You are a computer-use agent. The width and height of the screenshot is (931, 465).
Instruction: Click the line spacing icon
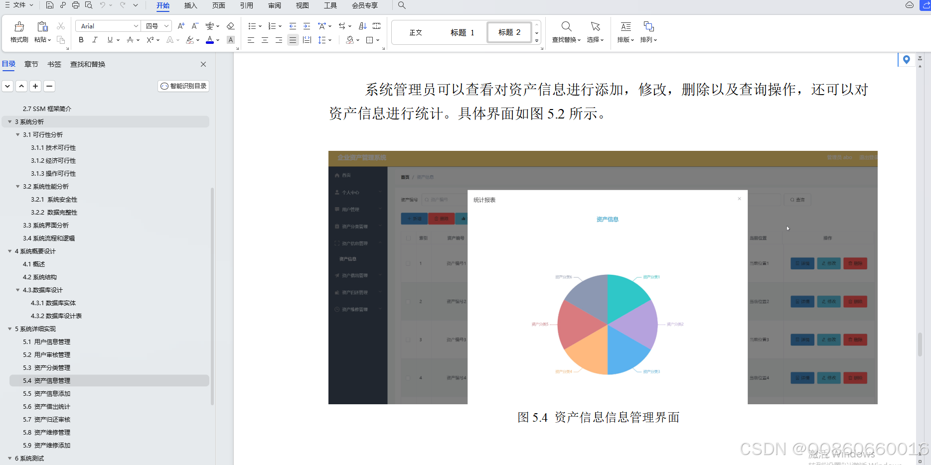[322, 40]
